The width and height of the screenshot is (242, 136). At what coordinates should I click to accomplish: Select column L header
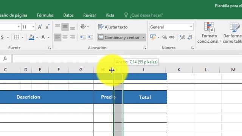[x=206, y=70]
